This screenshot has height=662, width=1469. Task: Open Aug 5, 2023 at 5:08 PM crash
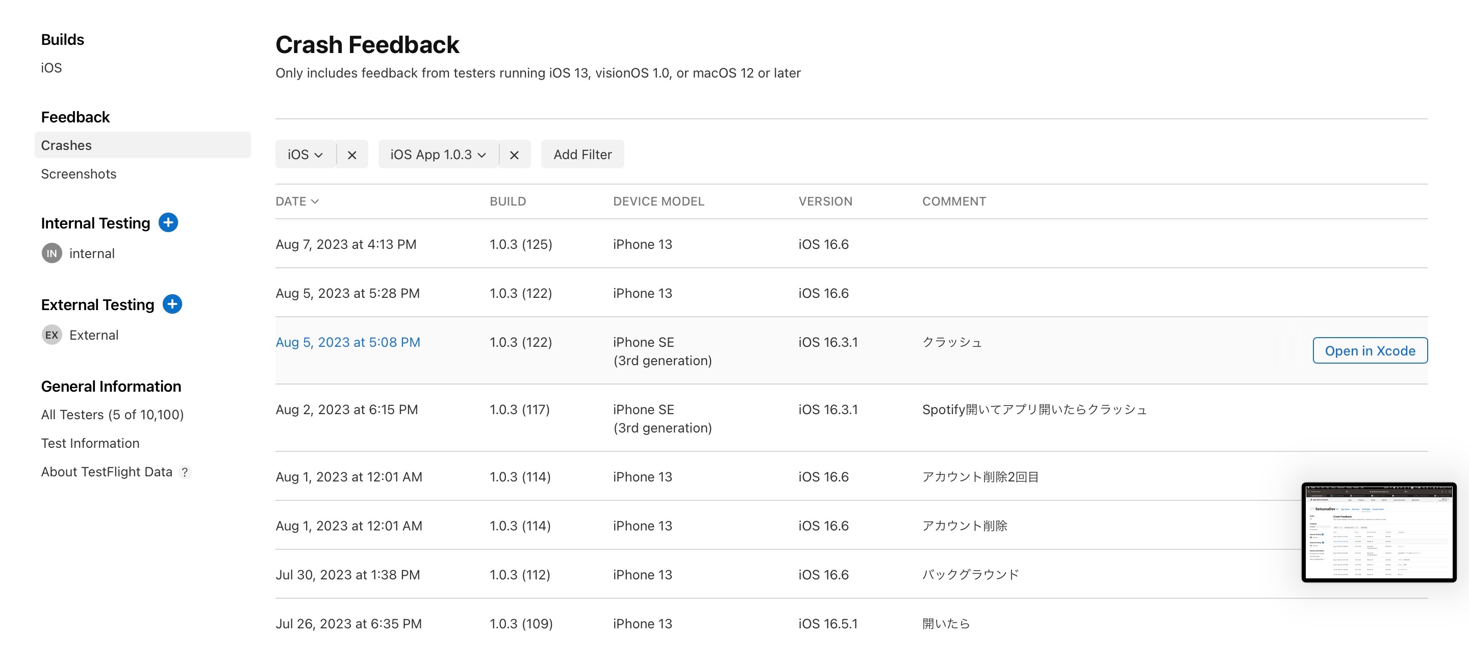point(348,342)
